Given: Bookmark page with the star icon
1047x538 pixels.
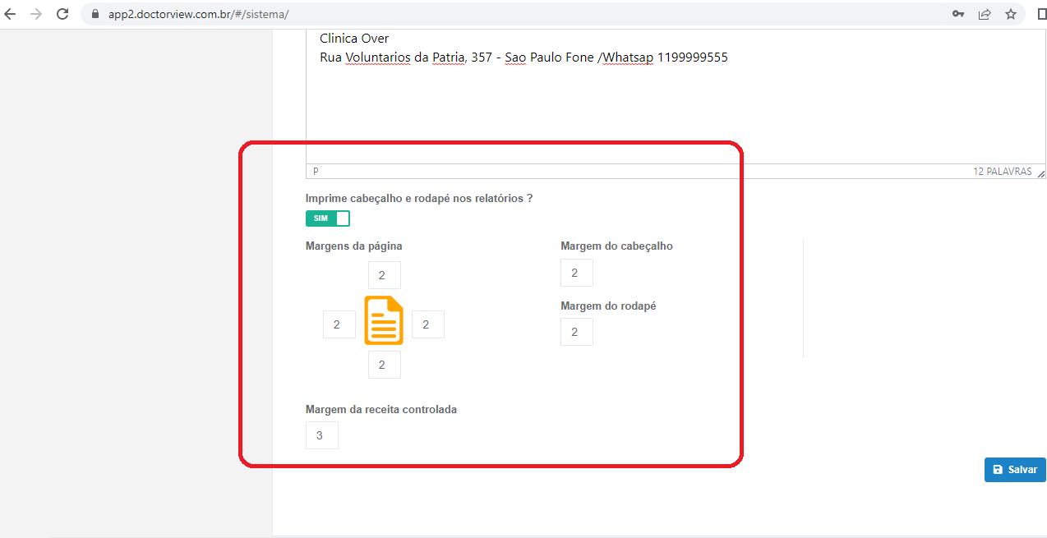Looking at the screenshot, I should click(x=1010, y=14).
